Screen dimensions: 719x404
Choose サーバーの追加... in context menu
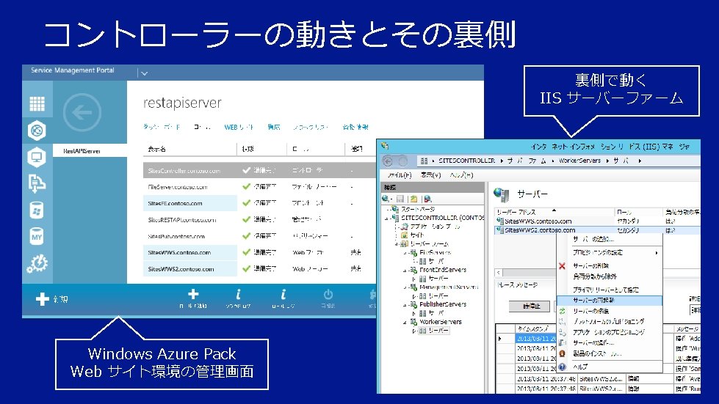coord(610,239)
